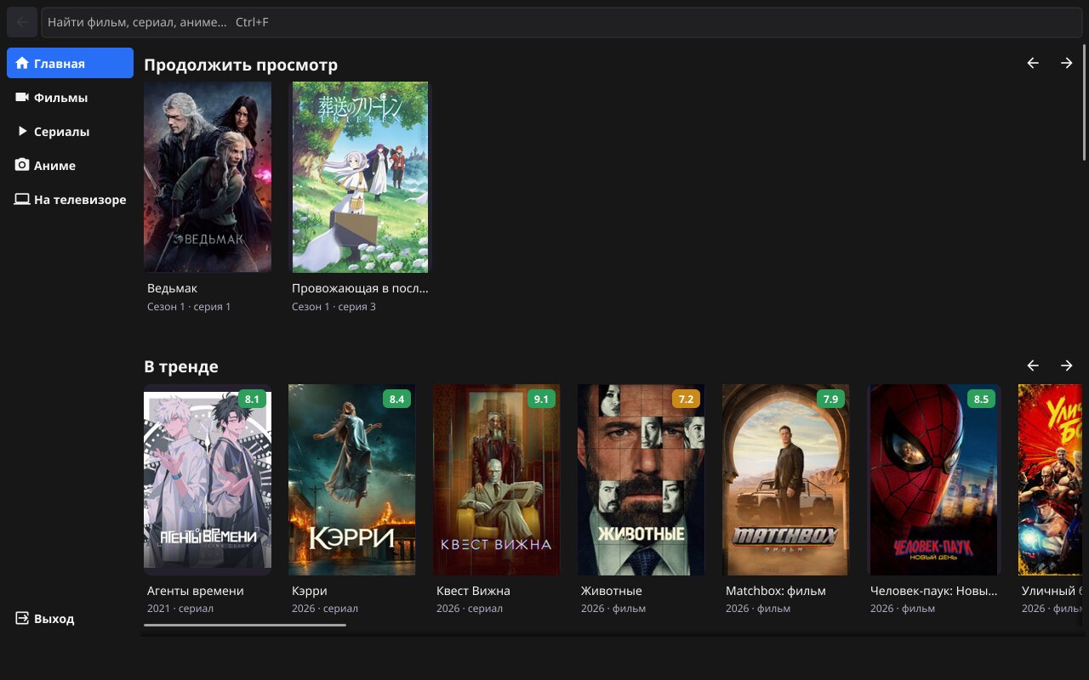
Task: Select the Человек-паук poster thumbnail
Action: point(934,479)
